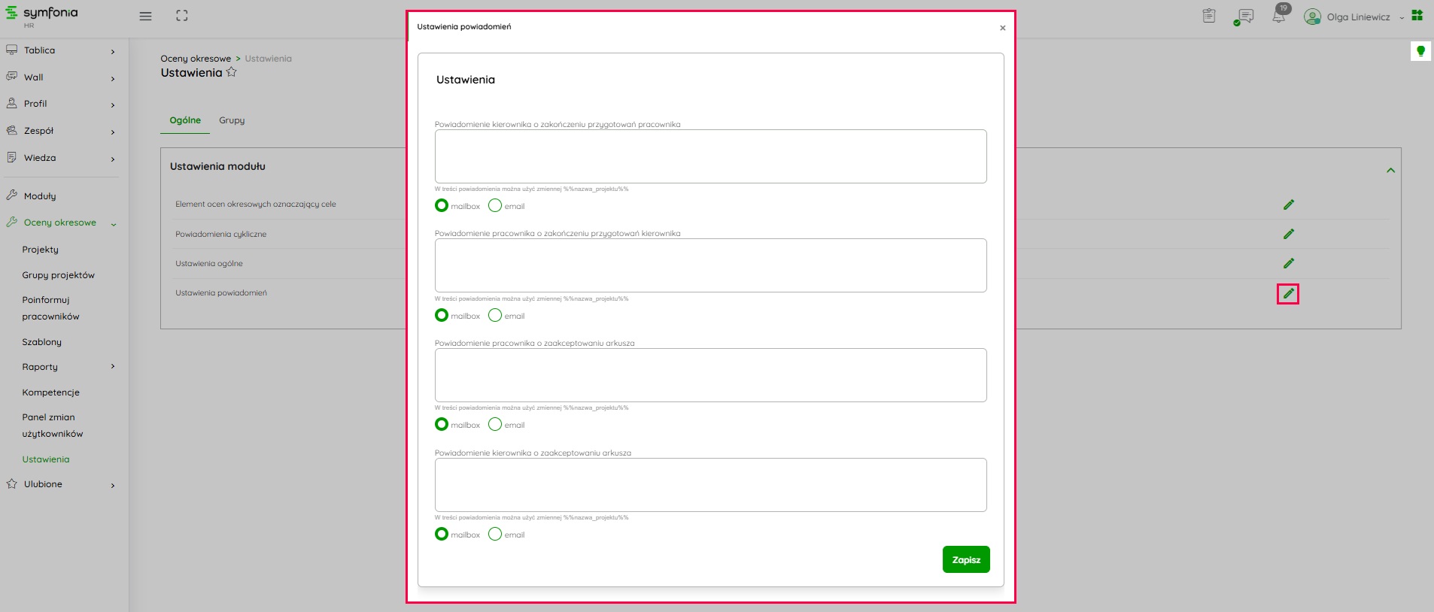Switch to the Grupy tab

point(232,120)
